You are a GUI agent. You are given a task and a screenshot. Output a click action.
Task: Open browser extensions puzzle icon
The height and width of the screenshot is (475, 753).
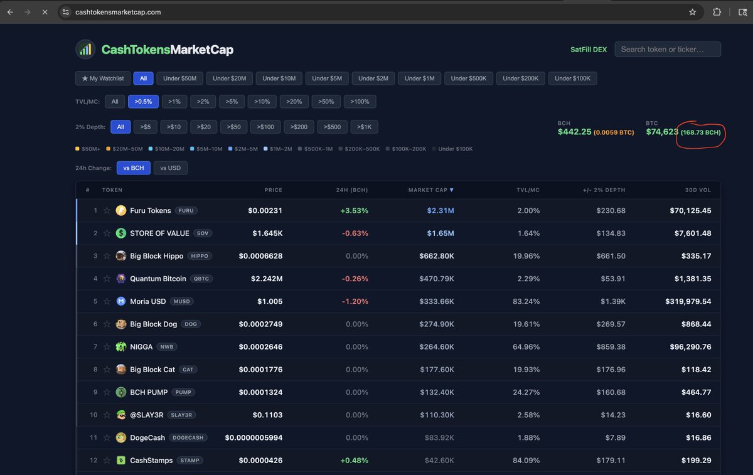pos(717,12)
